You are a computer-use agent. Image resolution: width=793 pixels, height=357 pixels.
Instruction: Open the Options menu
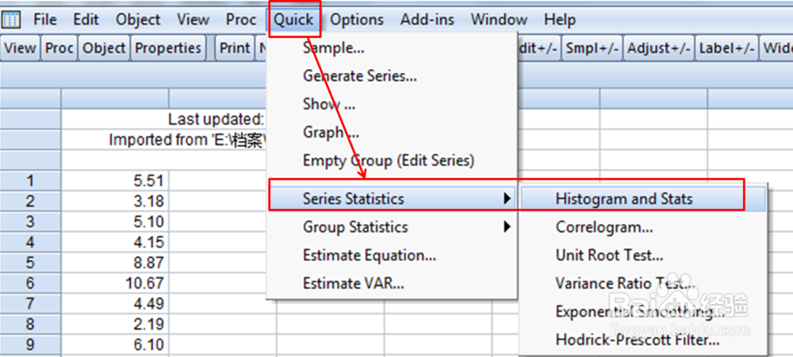pyautogui.click(x=357, y=19)
